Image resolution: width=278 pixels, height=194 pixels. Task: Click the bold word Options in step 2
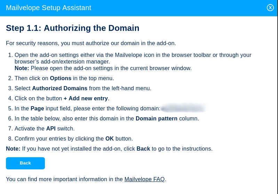(61, 78)
